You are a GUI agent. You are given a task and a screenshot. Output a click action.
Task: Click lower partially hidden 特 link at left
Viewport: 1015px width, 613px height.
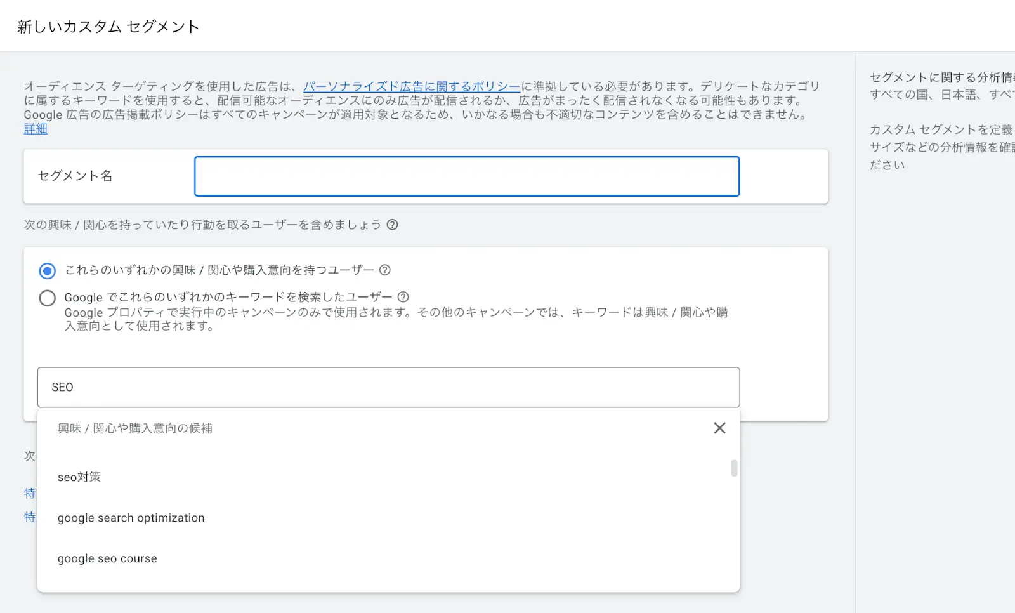[x=30, y=517]
